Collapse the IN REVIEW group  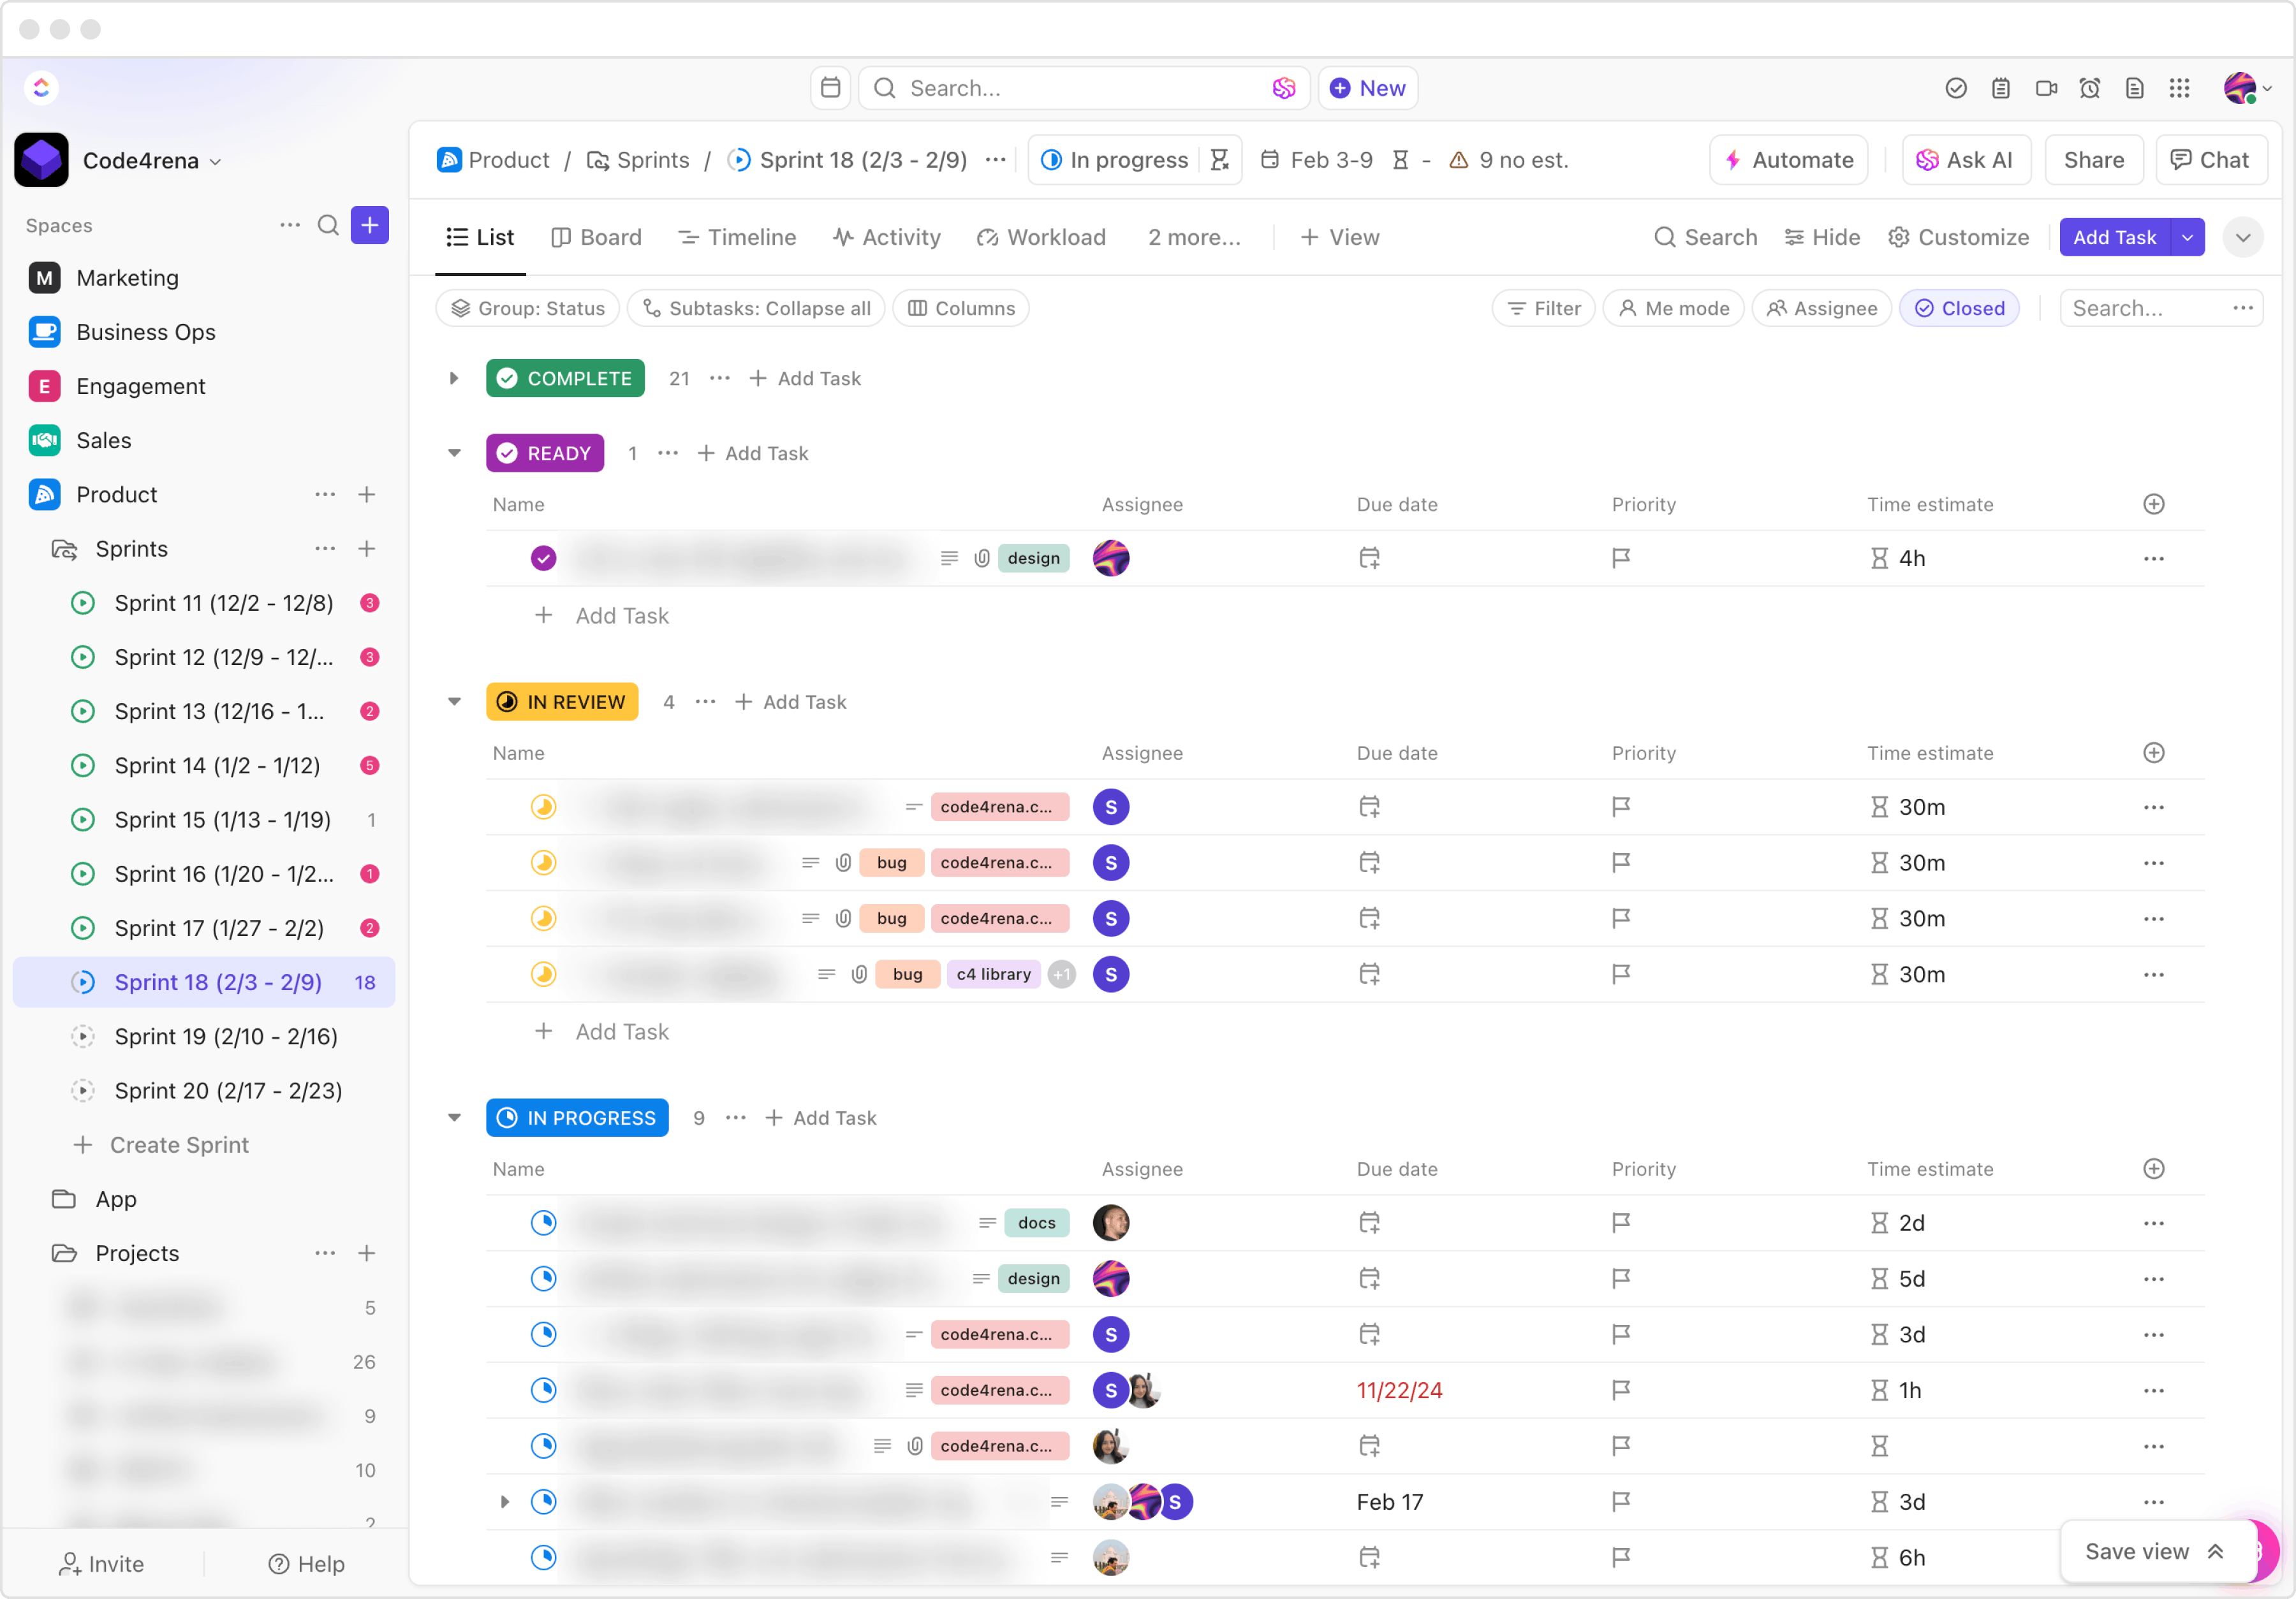455,701
